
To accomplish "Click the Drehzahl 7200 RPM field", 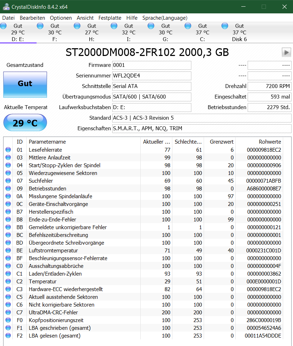I will click(x=269, y=86).
